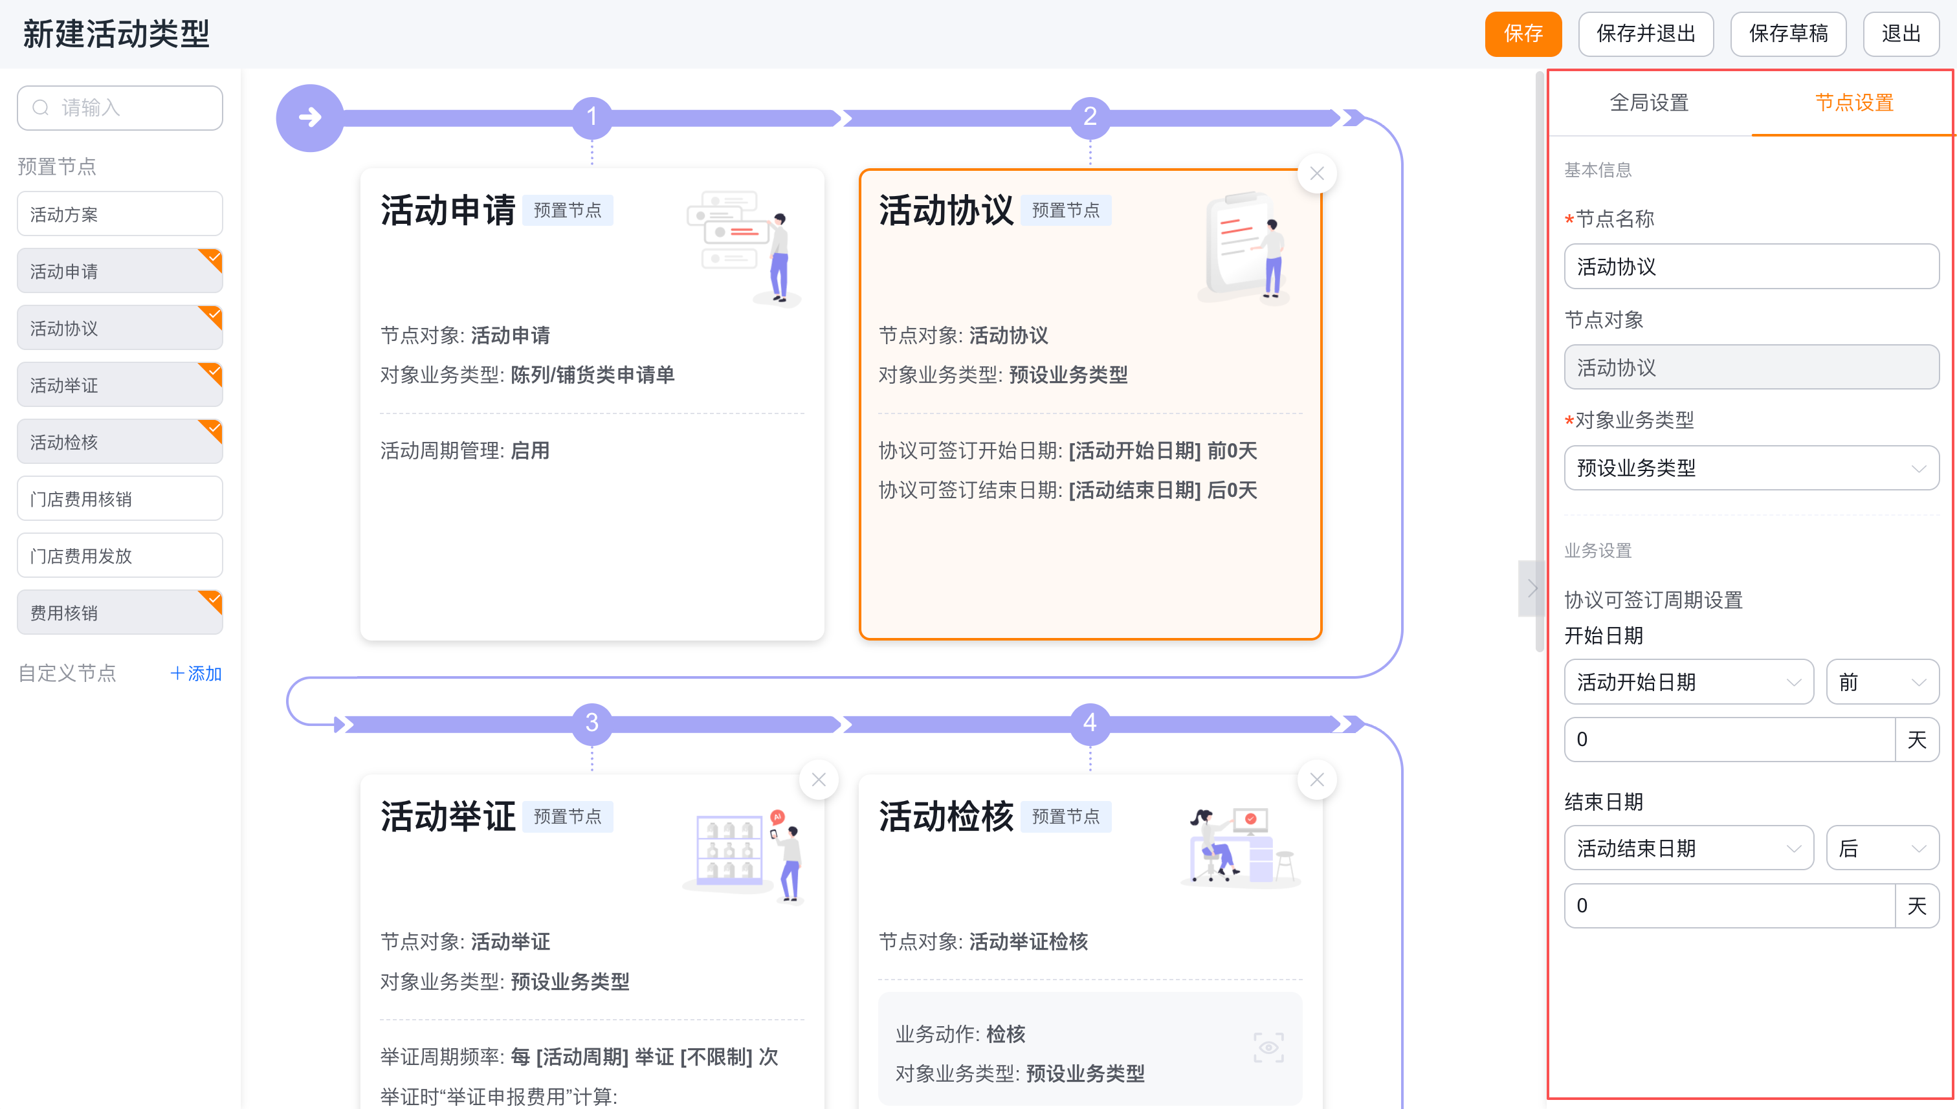This screenshot has height=1109, width=1957.
Task: Click the +添加 custom node link
Action: pyautogui.click(x=196, y=674)
